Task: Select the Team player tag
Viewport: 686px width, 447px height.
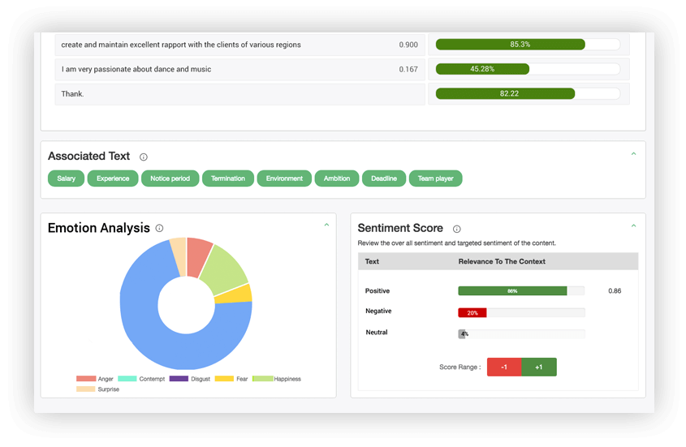Action: pos(436,178)
